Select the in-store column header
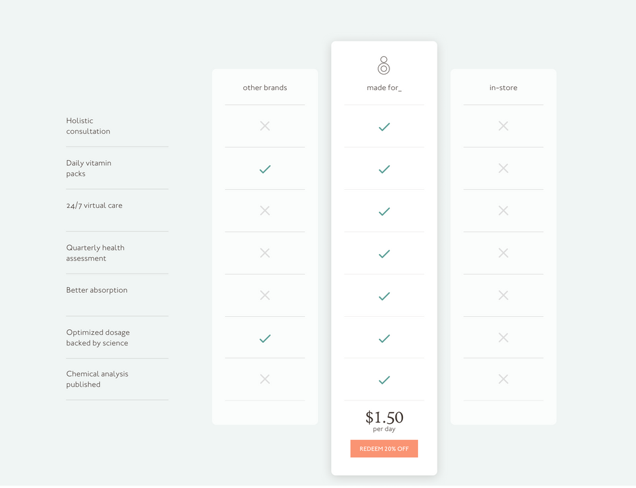This screenshot has height=488, width=636. pyautogui.click(x=504, y=87)
